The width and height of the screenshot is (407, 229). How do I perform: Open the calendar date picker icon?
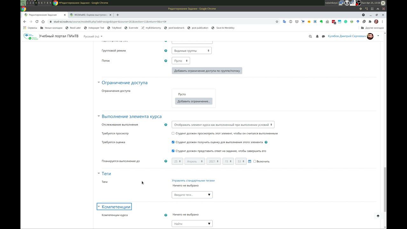click(x=250, y=161)
